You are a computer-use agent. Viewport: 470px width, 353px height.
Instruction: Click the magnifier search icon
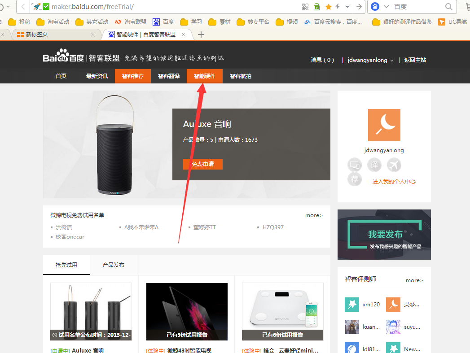click(448, 7)
